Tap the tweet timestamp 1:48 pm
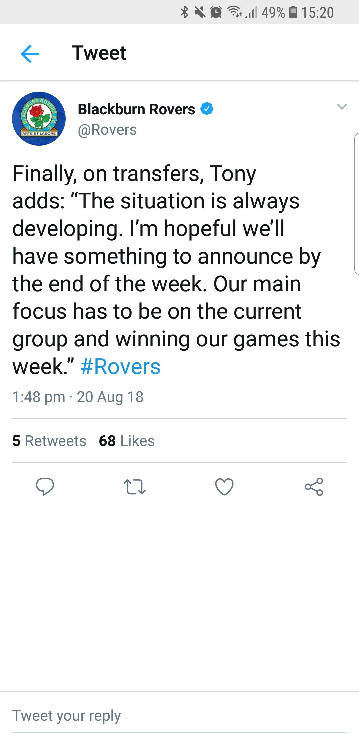The width and height of the screenshot is (359, 738). point(39,397)
